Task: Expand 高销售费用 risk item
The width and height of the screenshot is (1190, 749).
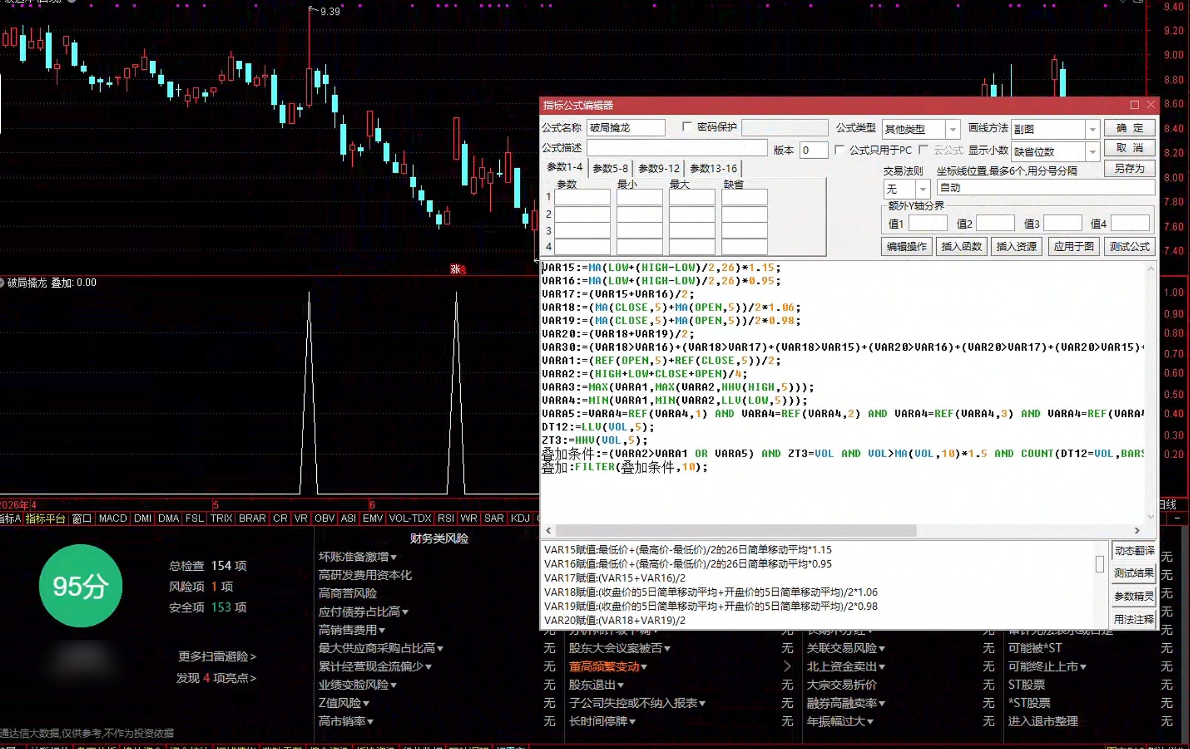Action: (x=352, y=630)
